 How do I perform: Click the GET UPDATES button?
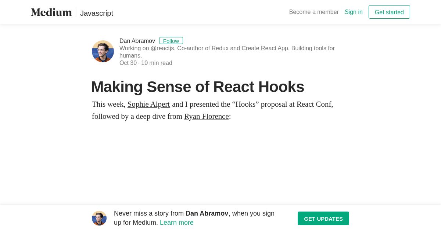(x=323, y=219)
